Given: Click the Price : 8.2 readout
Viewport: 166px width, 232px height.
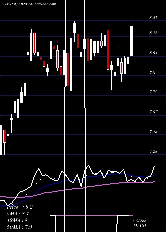Looking at the screenshot, I should 20,207.
